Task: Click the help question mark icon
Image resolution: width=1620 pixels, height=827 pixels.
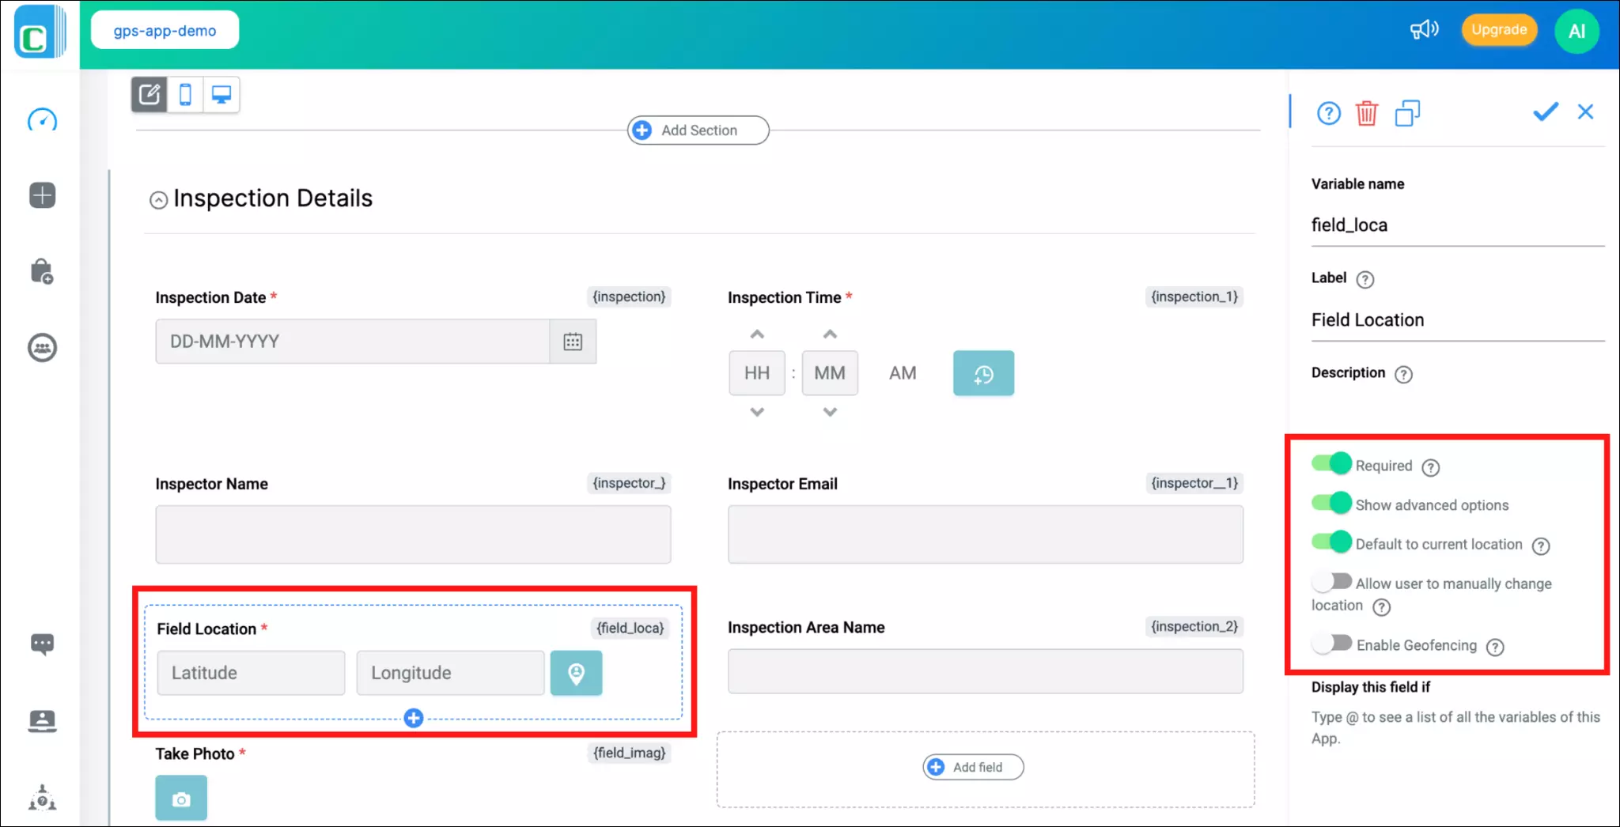Action: click(x=1328, y=113)
